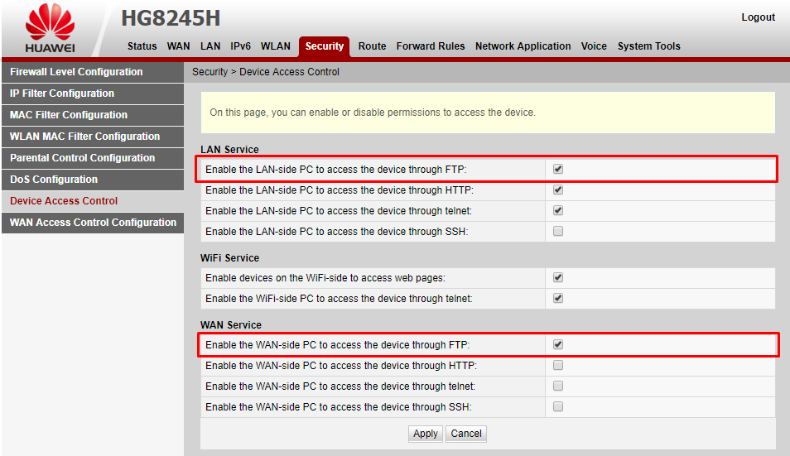Open the System Tools tab

tap(649, 46)
